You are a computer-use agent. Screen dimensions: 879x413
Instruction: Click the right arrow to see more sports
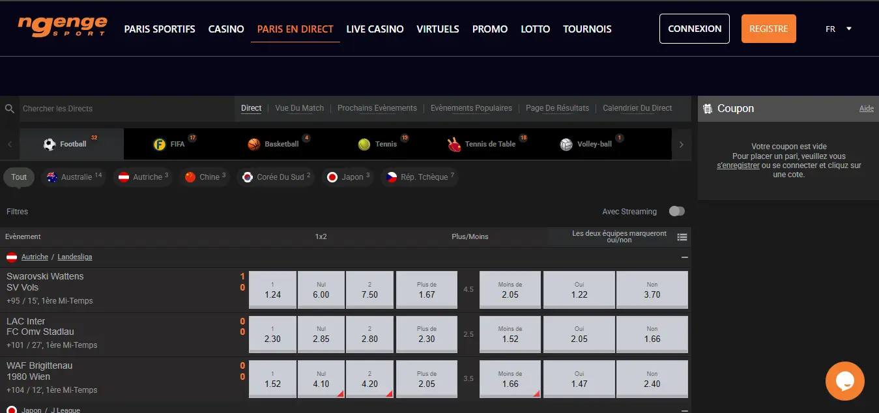click(x=681, y=143)
